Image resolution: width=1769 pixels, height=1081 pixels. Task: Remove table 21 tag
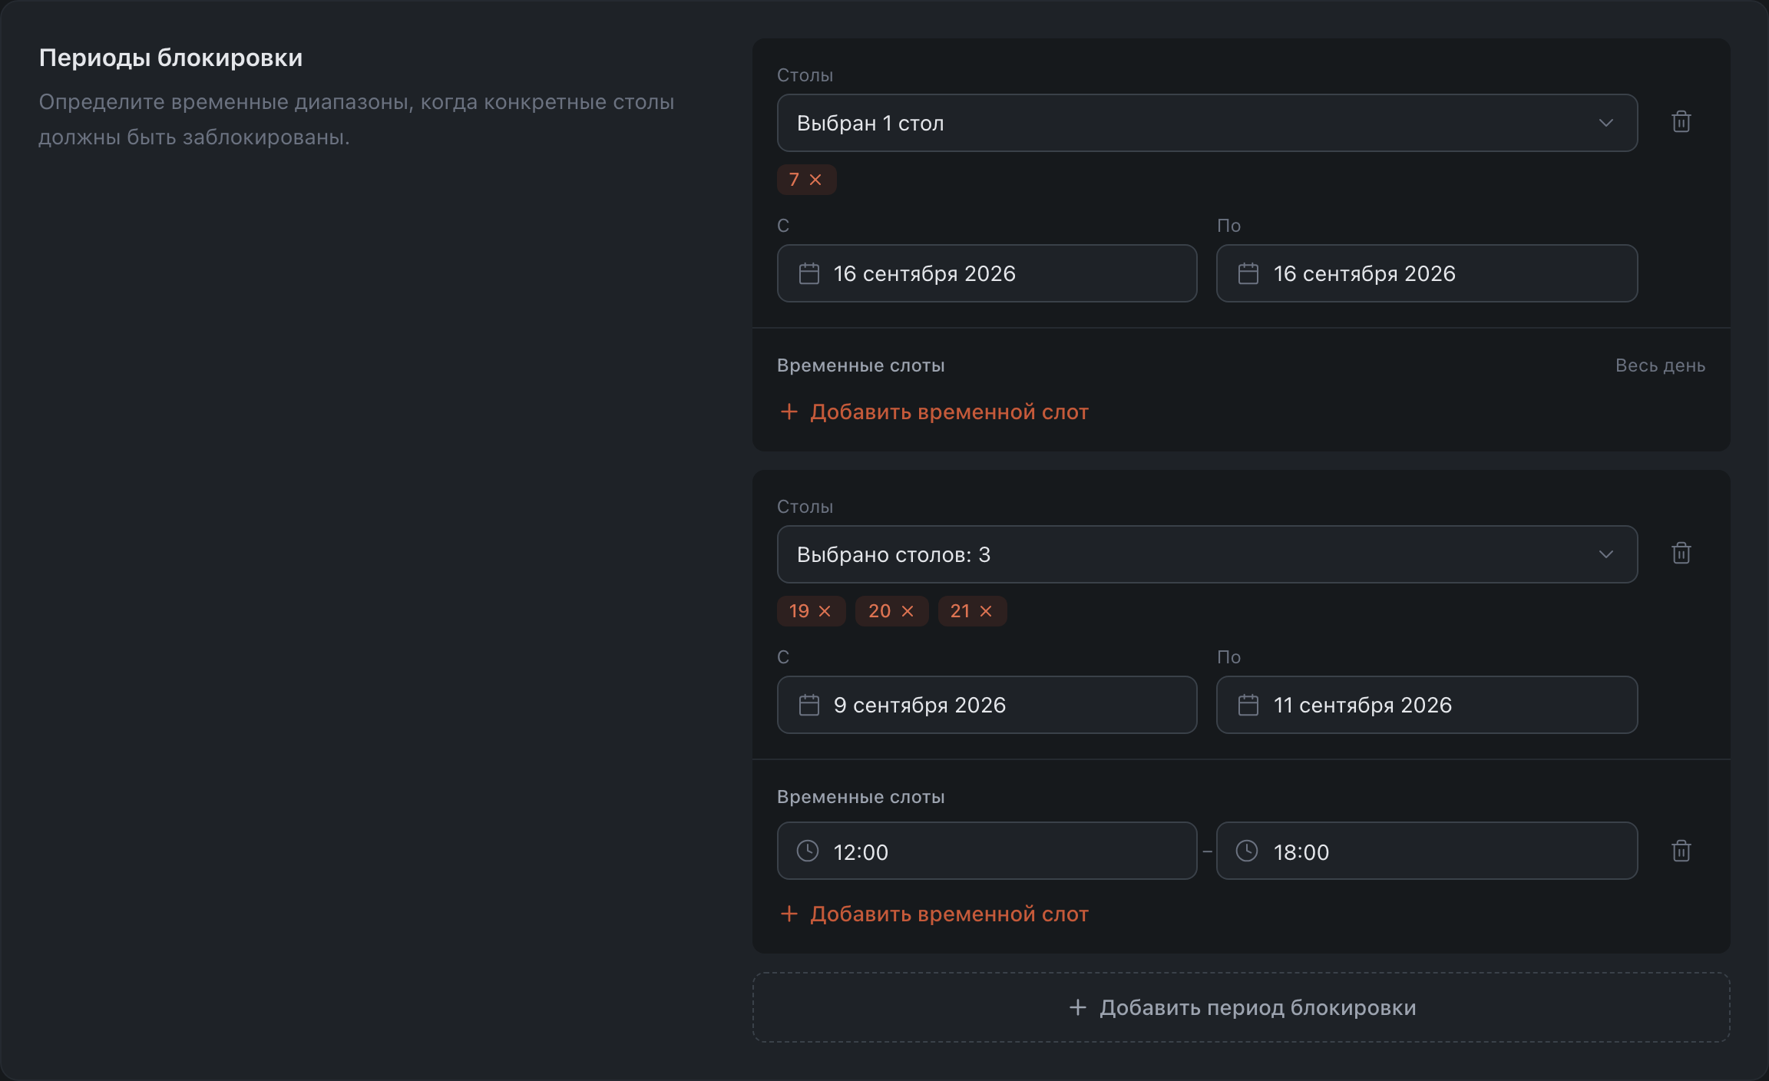(986, 611)
